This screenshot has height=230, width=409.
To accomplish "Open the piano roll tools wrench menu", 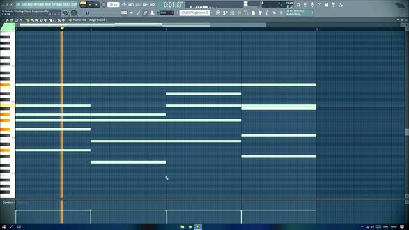I will 7,20.
